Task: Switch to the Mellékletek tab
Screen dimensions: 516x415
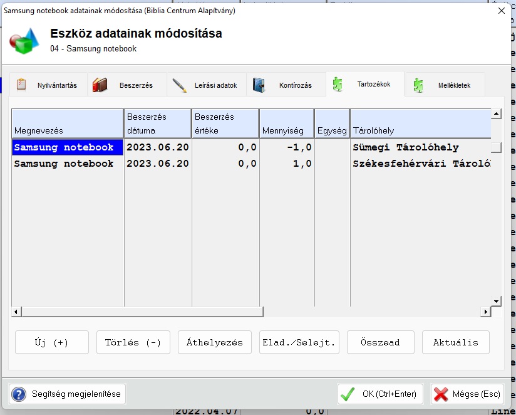Action: (453, 85)
